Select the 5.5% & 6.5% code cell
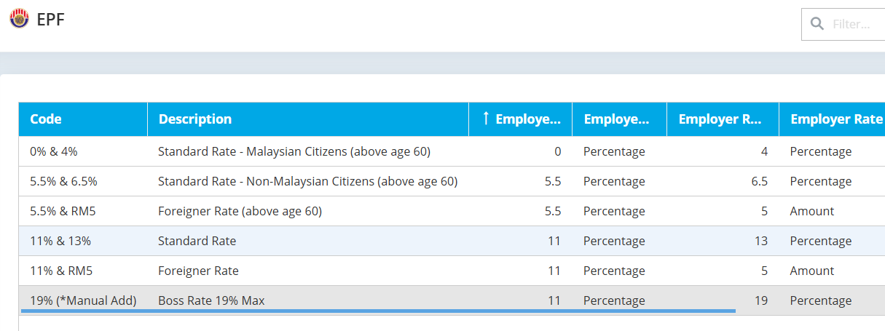Viewport: 885px width, 331px height. pos(63,182)
